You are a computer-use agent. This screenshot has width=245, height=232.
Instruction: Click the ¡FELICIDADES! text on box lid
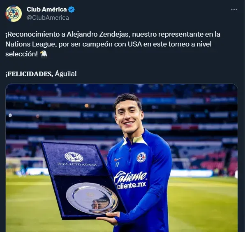(x=77, y=165)
